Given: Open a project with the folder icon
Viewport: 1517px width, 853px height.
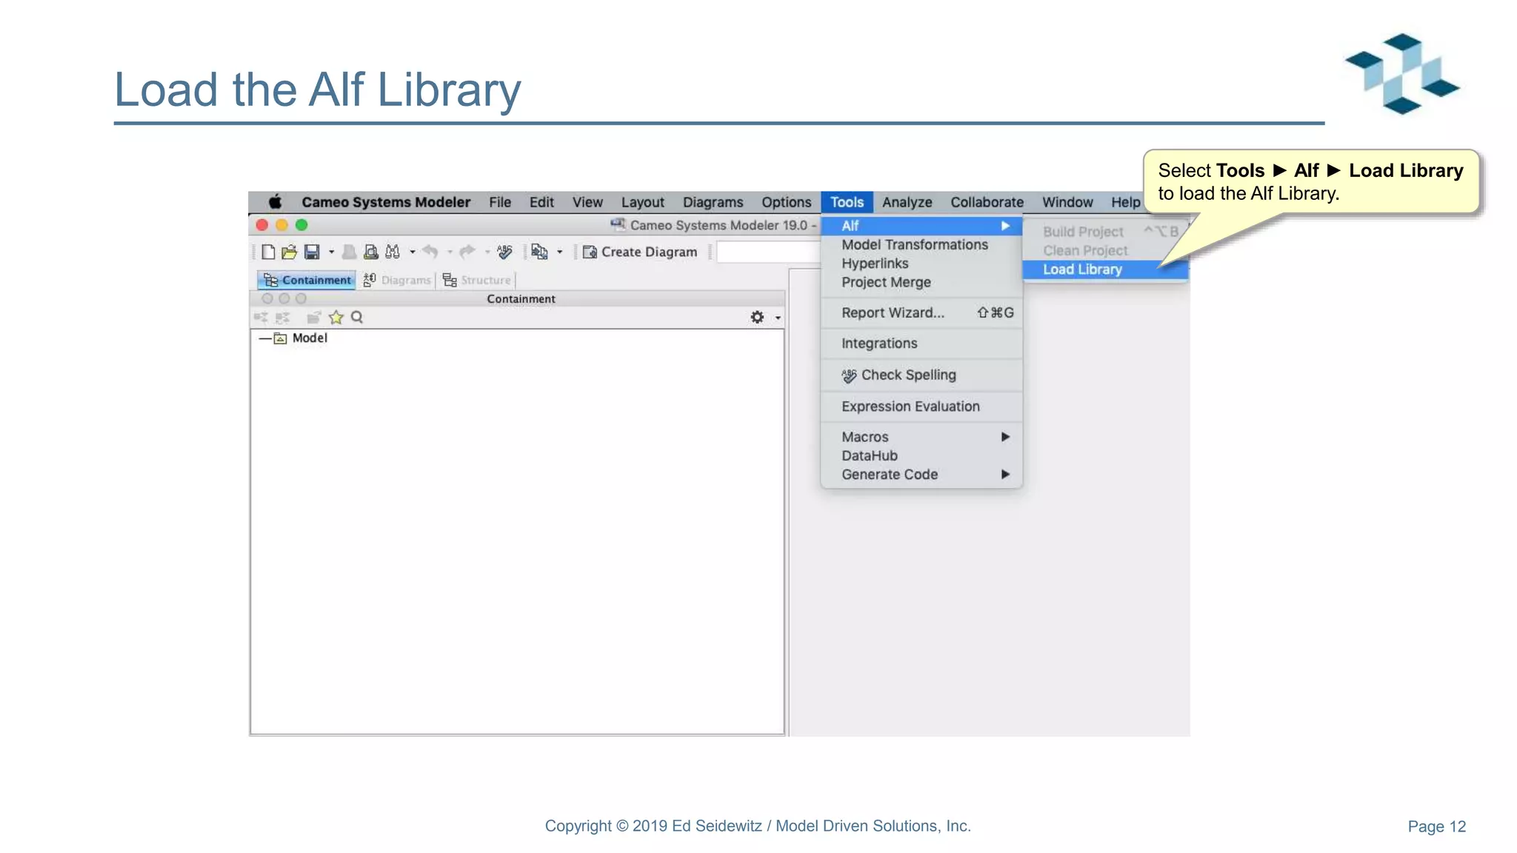Looking at the screenshot, I should tap(289, 252).
